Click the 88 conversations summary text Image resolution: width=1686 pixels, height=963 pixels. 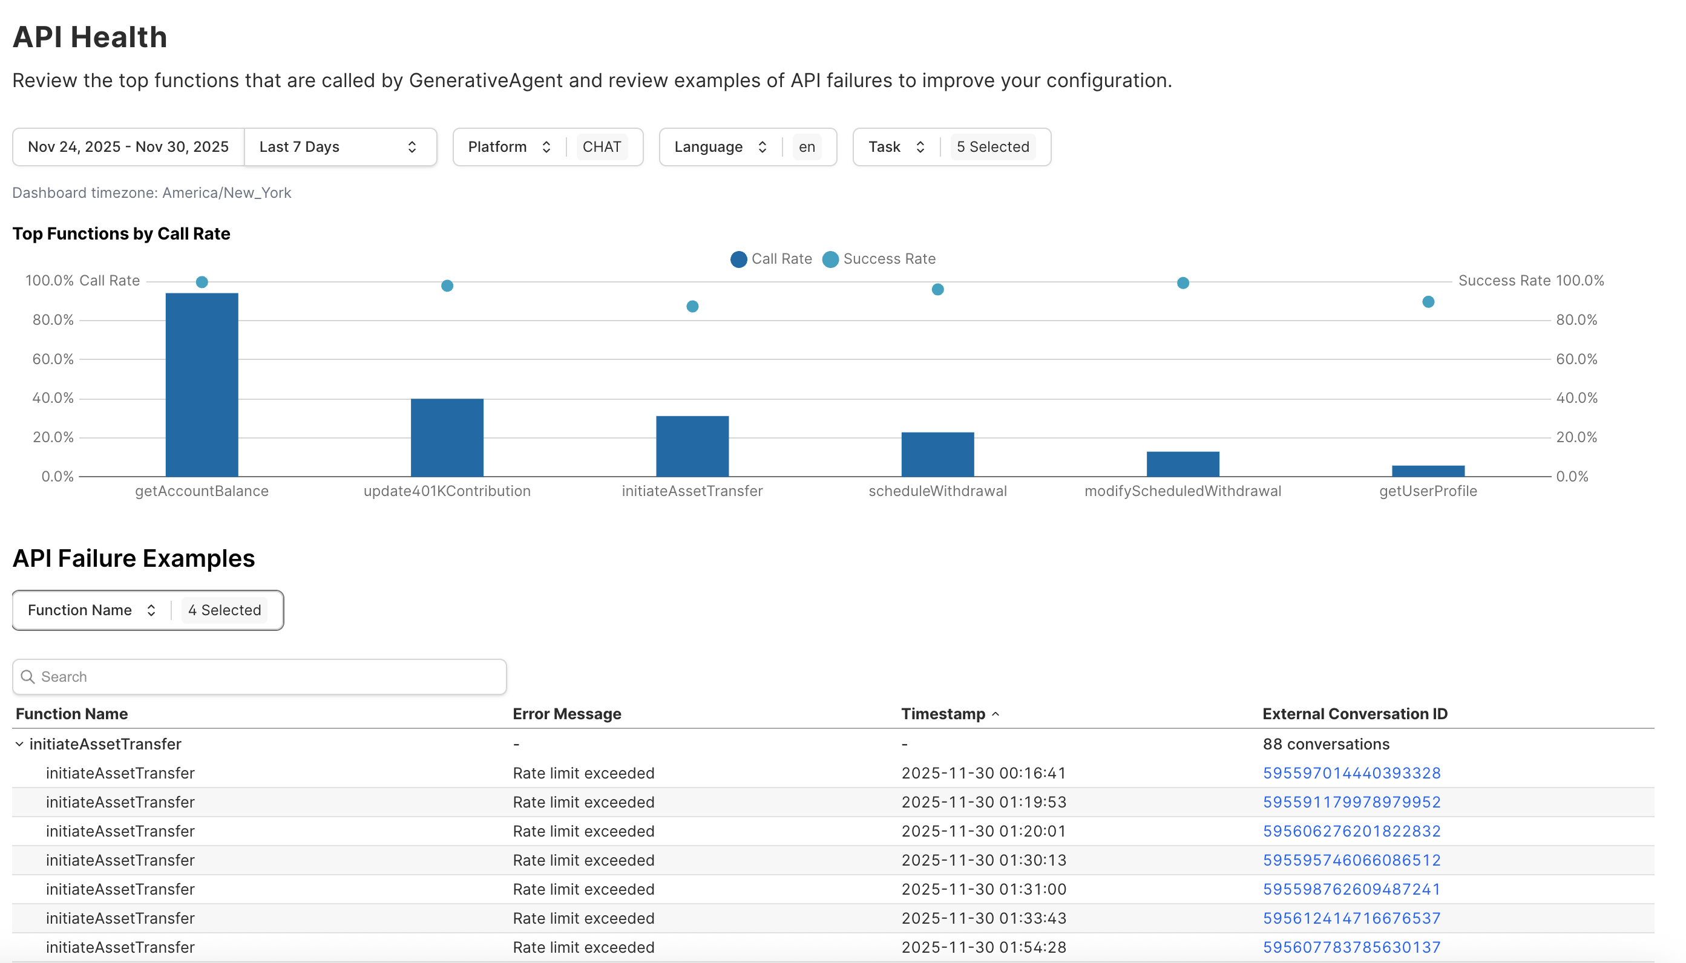tap(1326, 744)
